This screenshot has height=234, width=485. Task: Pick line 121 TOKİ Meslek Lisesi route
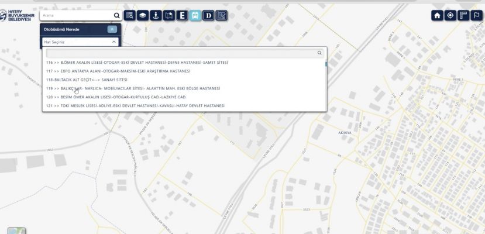click(x=135, y=106)
